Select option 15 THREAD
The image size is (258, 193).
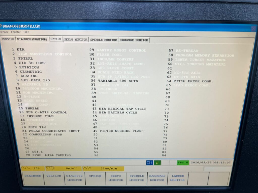coord(29,108)
